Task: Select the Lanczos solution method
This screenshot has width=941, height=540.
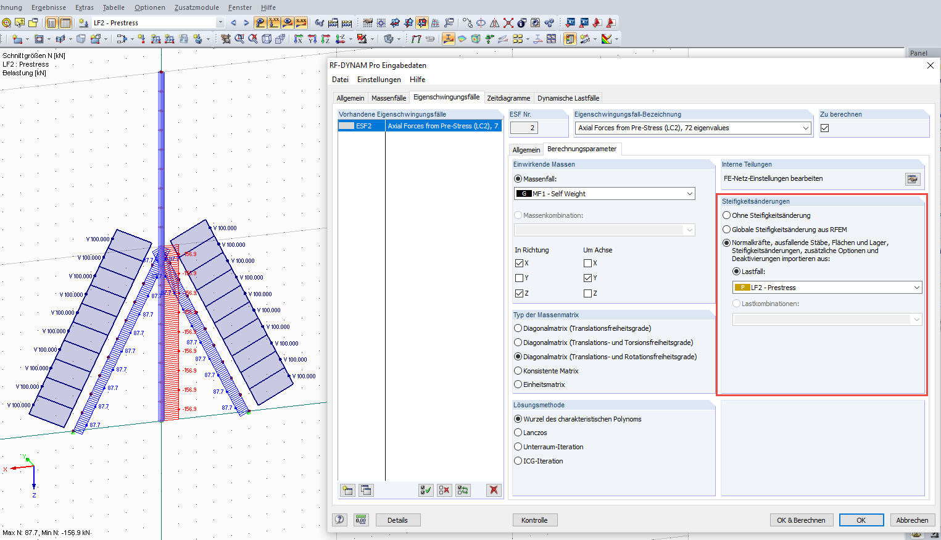Action: pos(518,433)
